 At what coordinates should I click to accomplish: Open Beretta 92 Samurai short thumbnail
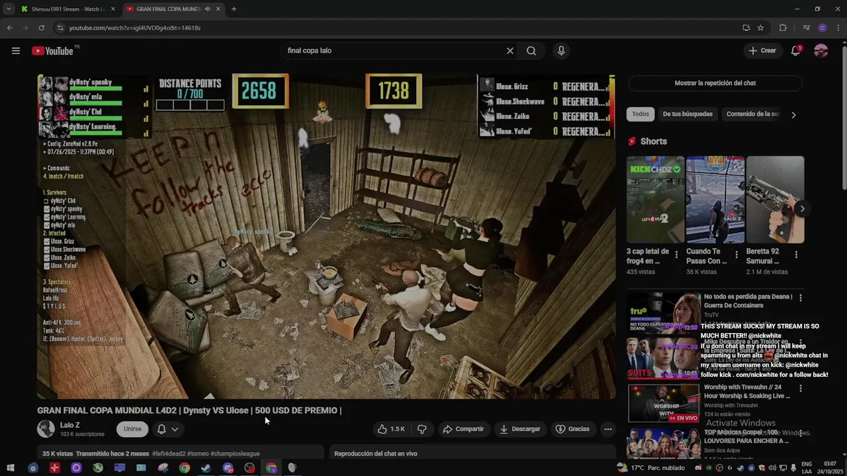(x=775, y=200)
